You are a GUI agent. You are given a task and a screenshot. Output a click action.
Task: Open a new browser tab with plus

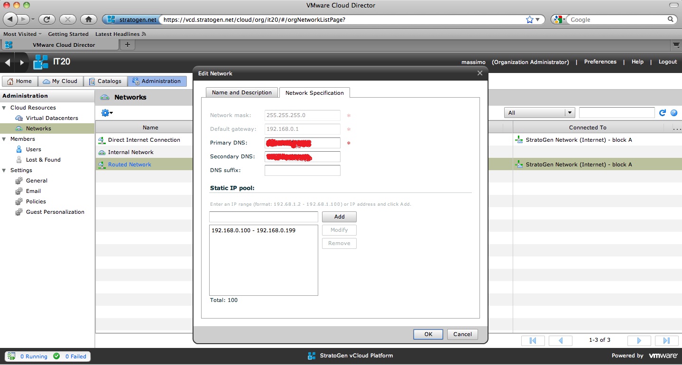(127, 45)
